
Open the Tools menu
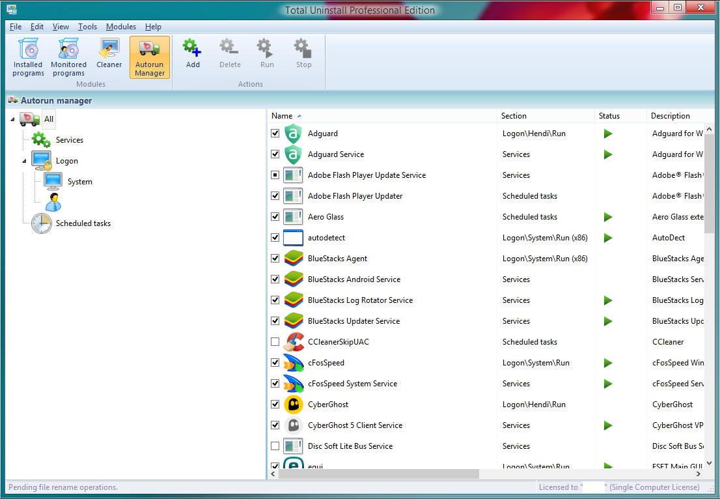pos(87,27)
